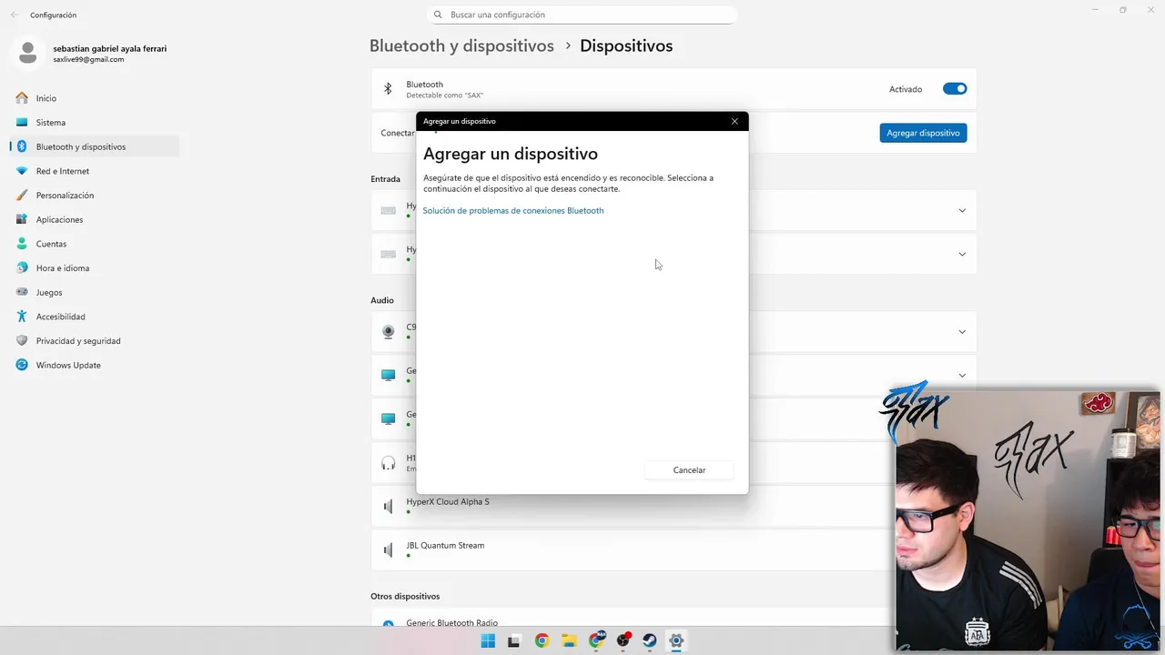Click the Otros dispositivos heading
The image size is (1165, 655).
pos(405,596)
